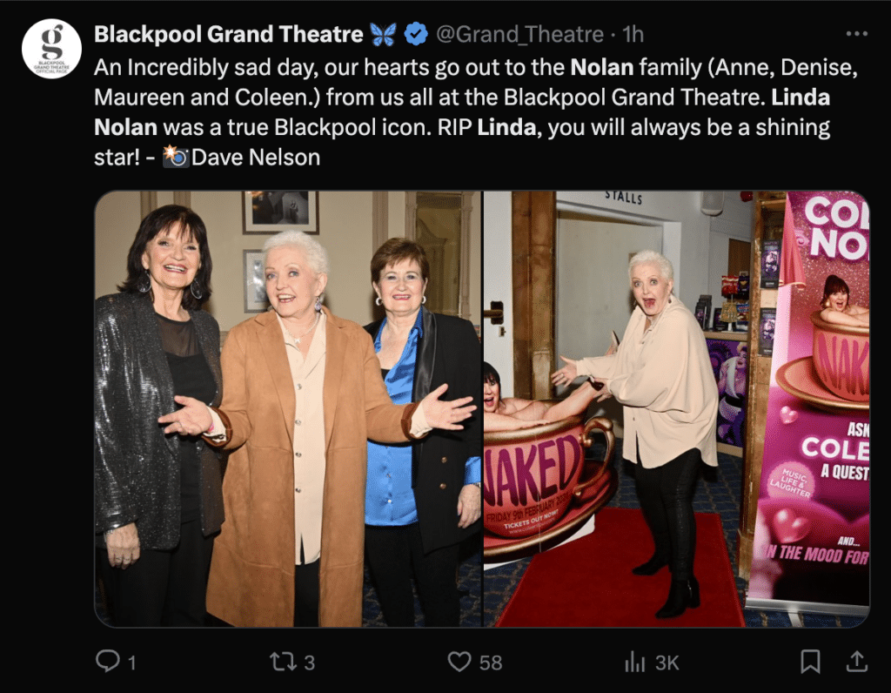Viewport: 891px width, 693px height.
Task: Bookmark this tweet
Action: tap(810, 662)
